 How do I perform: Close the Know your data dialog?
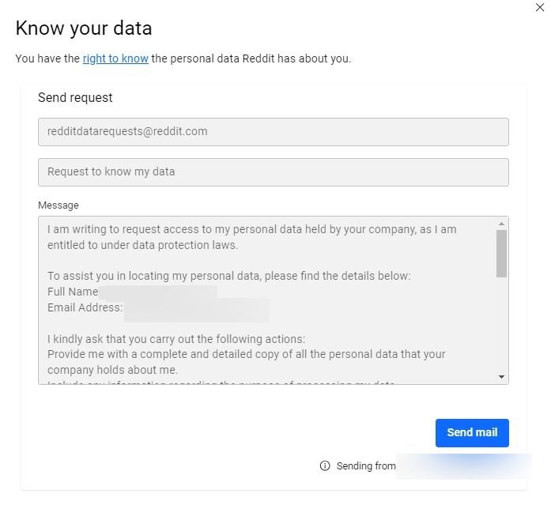click(x=540, y=7)
